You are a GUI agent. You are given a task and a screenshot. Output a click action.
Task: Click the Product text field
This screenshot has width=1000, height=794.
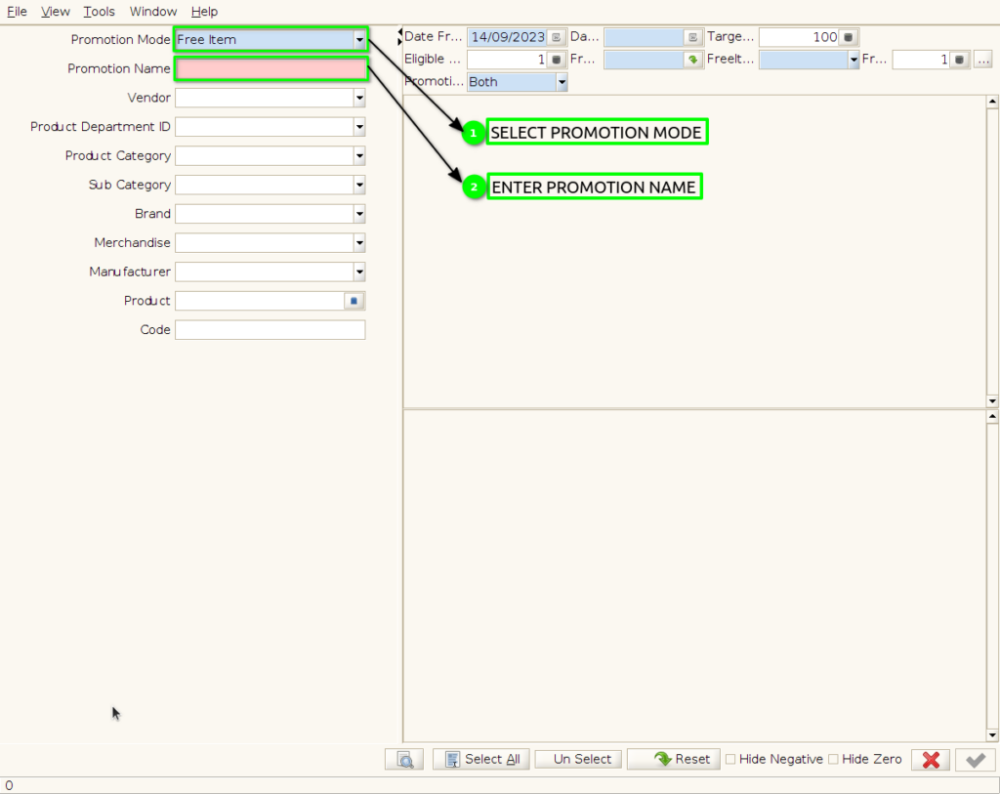260,301
